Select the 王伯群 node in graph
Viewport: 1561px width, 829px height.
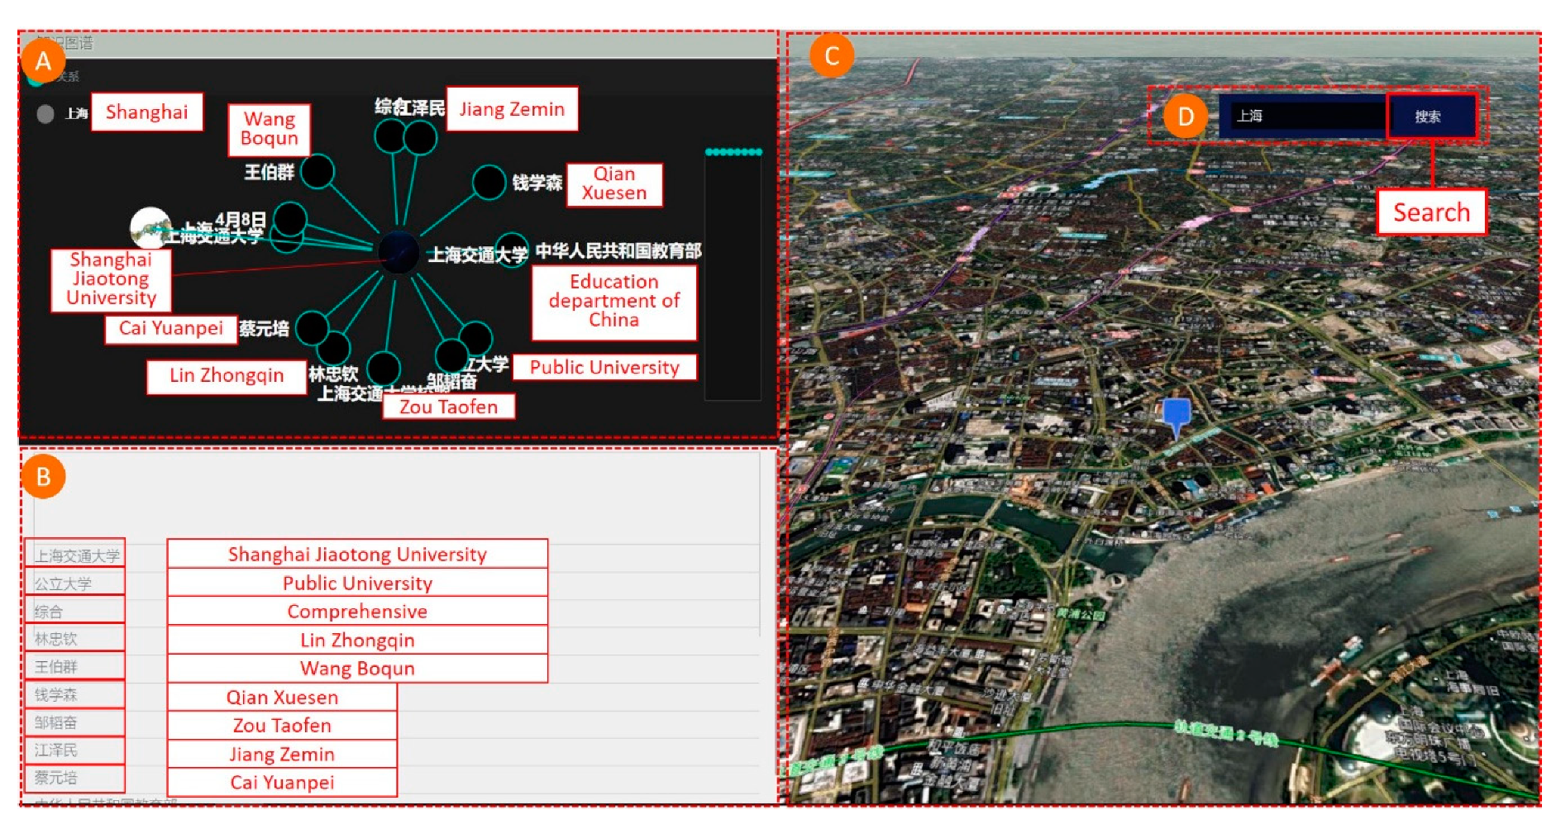[317, 172]
